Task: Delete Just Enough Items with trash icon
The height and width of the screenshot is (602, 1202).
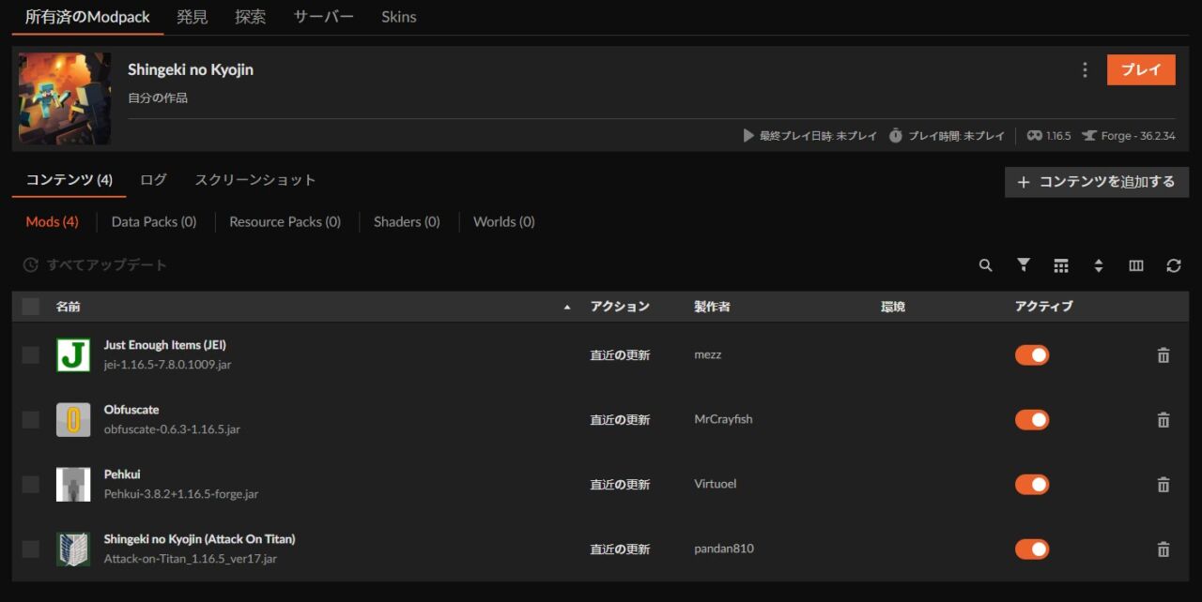Action: pyautogui.click(x=1163, y=355)
